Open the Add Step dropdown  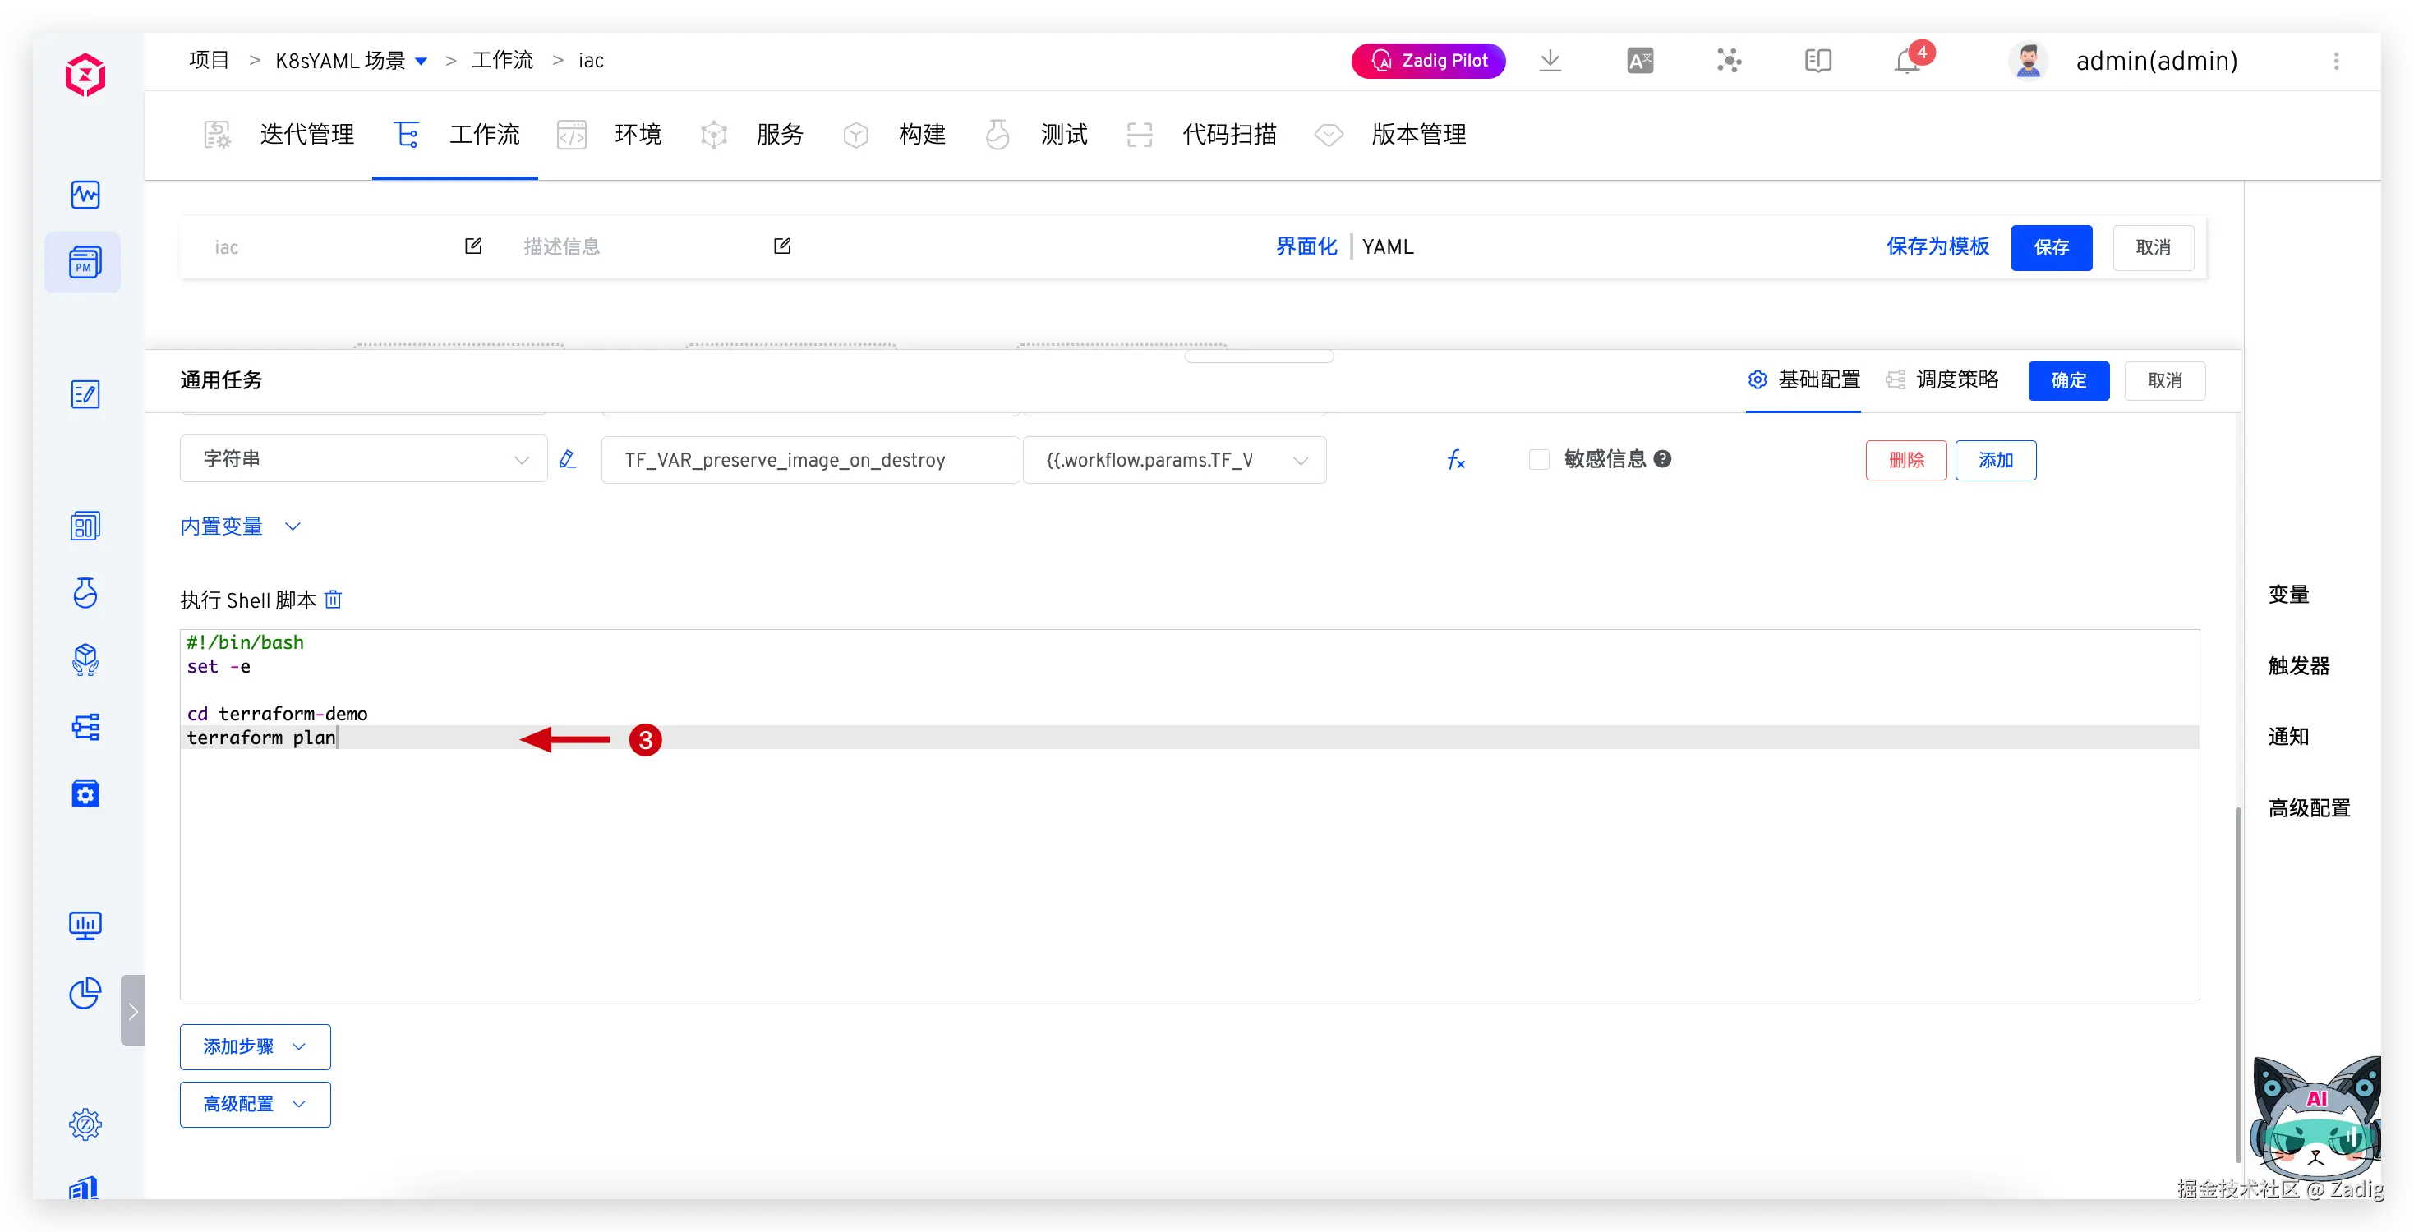point(255,1046)
